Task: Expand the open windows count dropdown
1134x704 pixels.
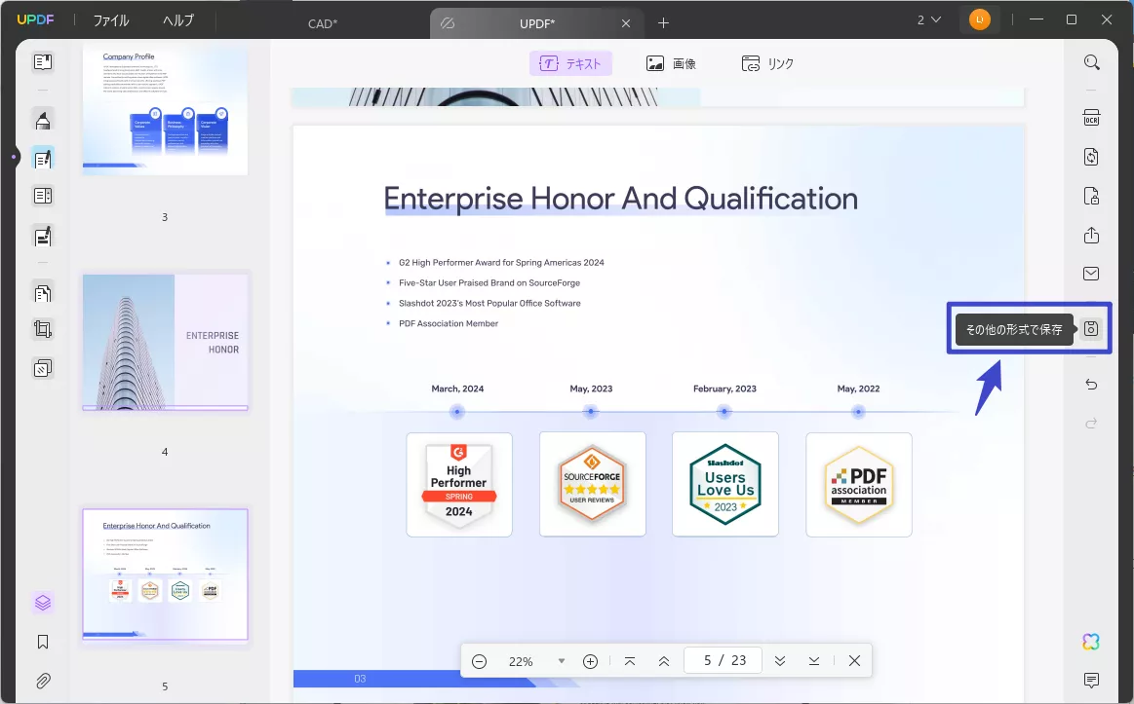Action: coord(929,20)
